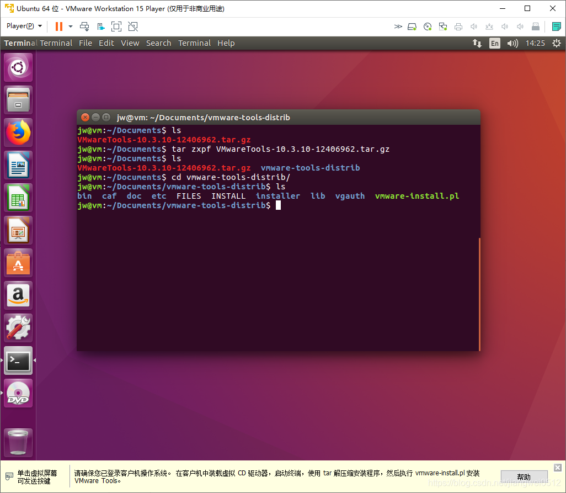Open En keyboard input indicator
This screenshot has width=566, height=493.
(x=494, y=44)
